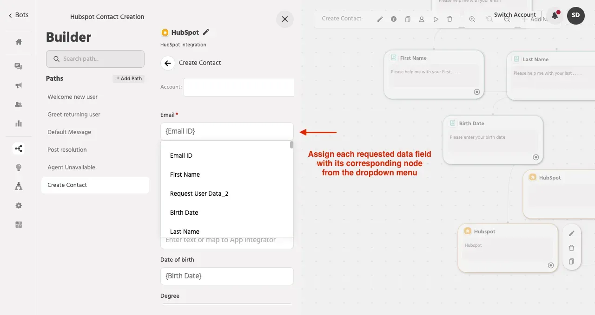
Task: Open the hierarchy org-chart sidebar icon
Action: click(x=19, y=186)
